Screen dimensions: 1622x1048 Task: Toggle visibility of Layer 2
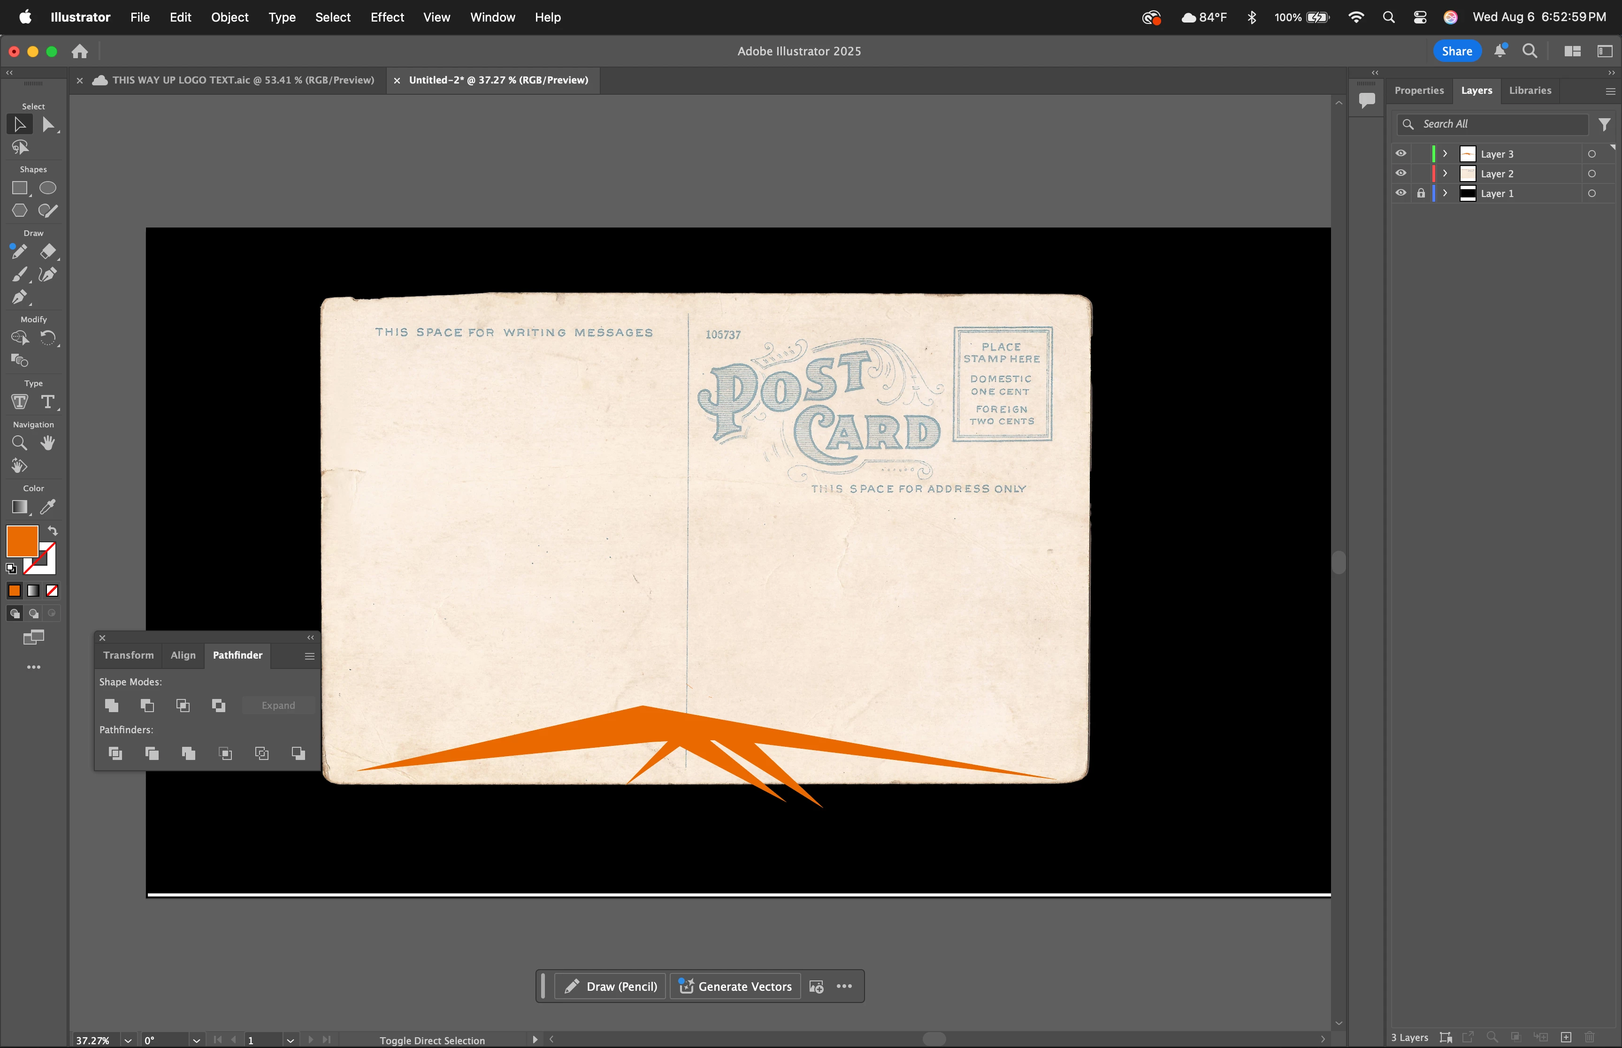[1401, 174]
